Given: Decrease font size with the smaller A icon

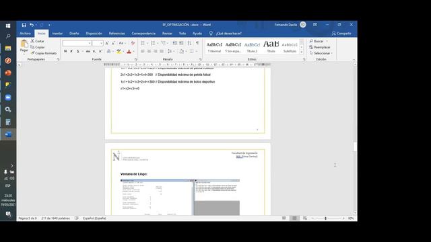Looking at the screenshot, I should coord(114,43).
